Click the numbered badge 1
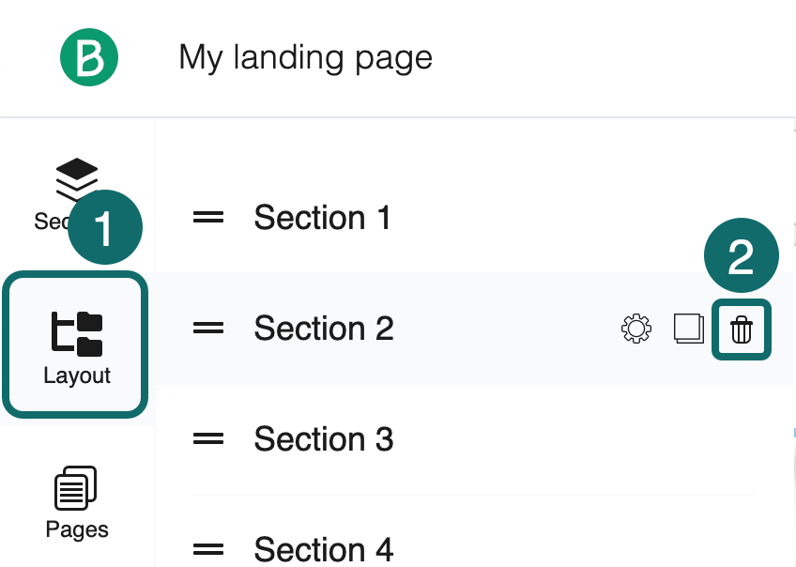The height and width of the screenshot is (567, 796). click(104, 228)
